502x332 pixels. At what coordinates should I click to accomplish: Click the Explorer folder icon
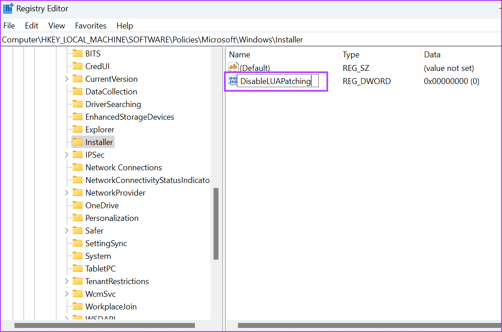click(78, 129)
